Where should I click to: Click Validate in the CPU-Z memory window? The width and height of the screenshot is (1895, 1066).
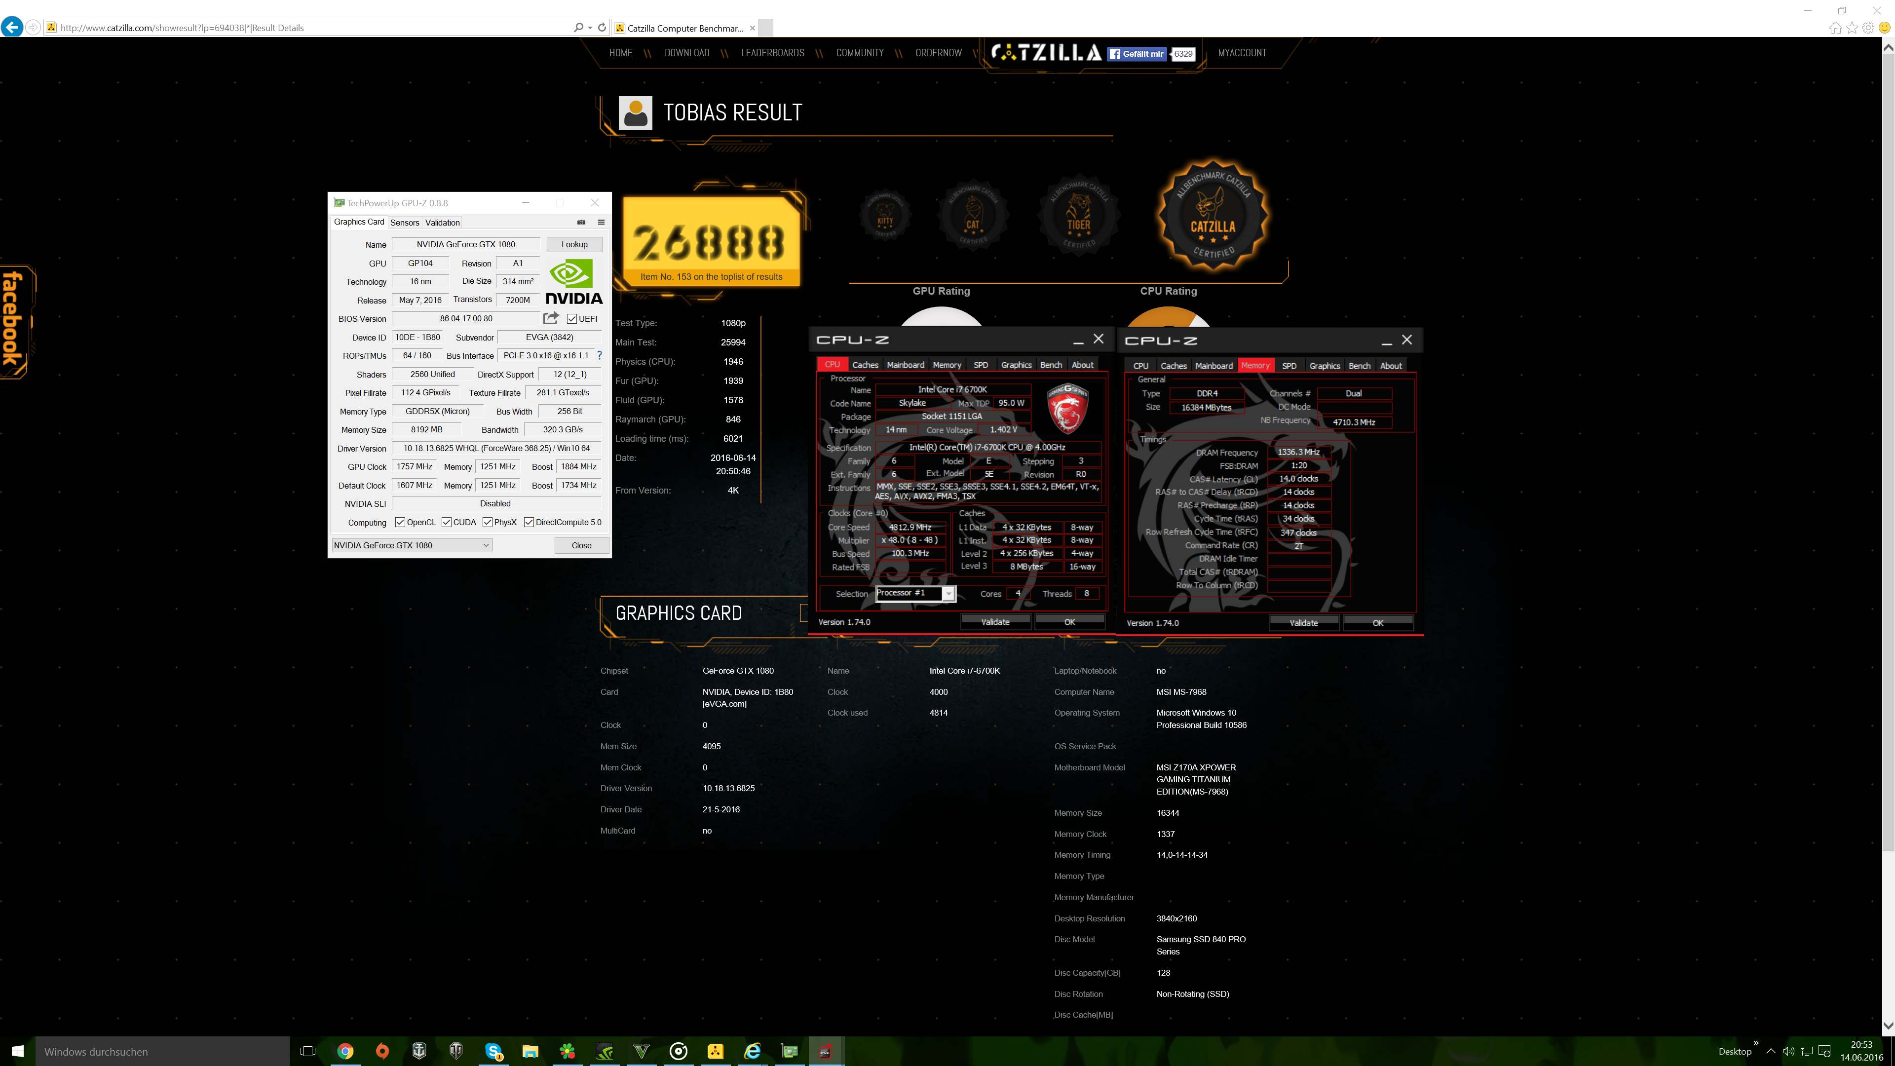(x=1303, y=623)
